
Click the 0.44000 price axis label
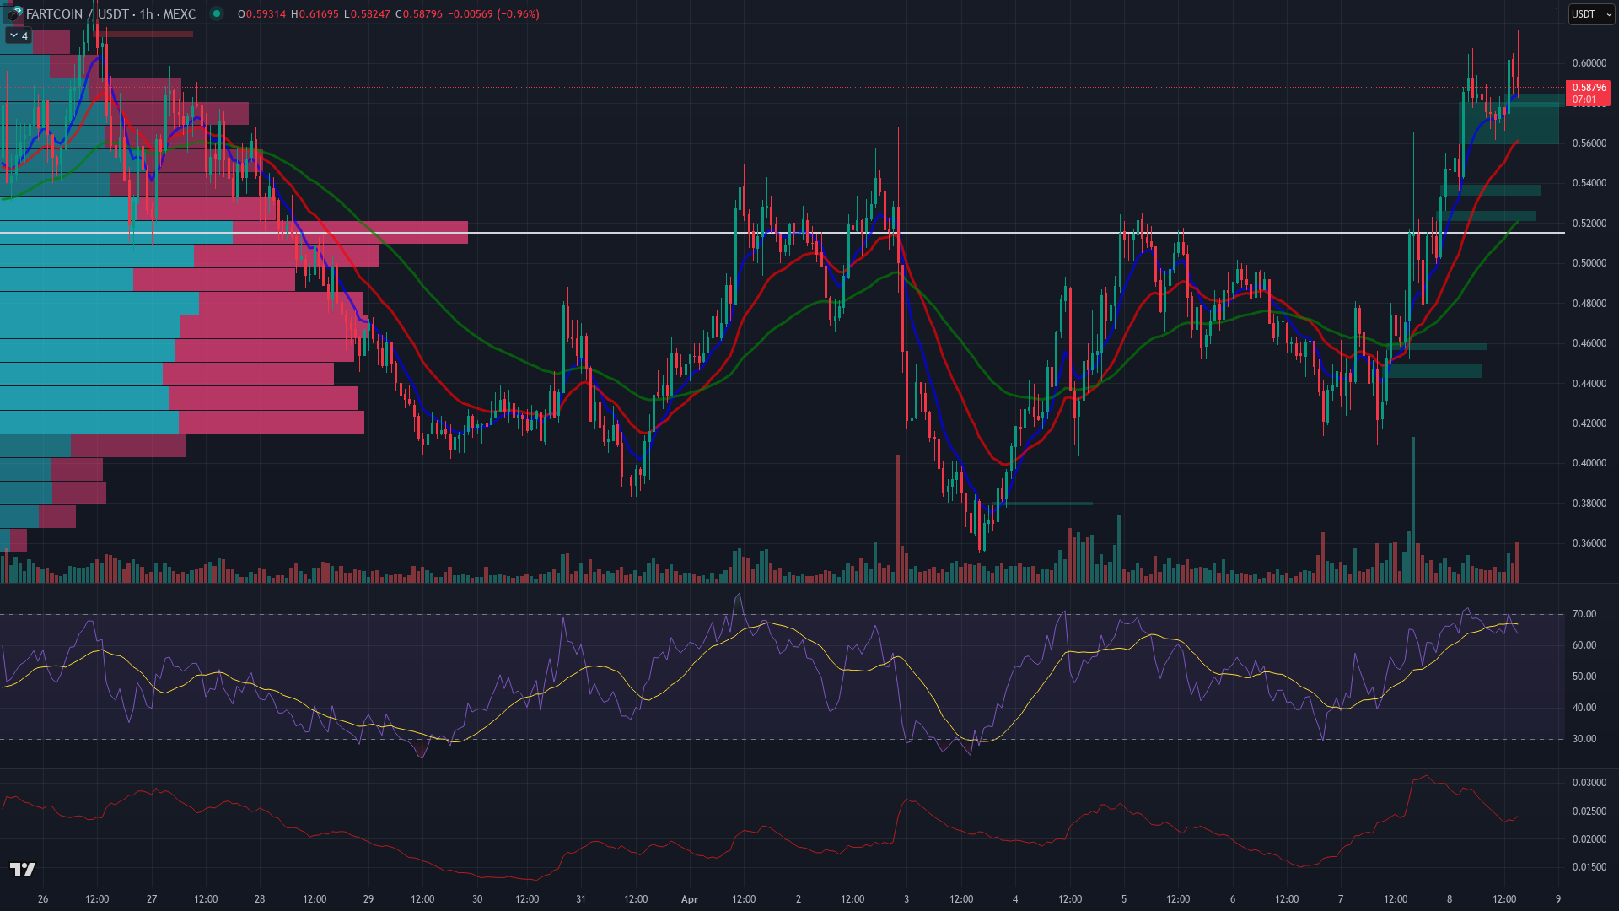click(x=1589, y=383)
